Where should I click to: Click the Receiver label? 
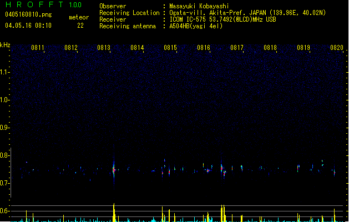113,19
